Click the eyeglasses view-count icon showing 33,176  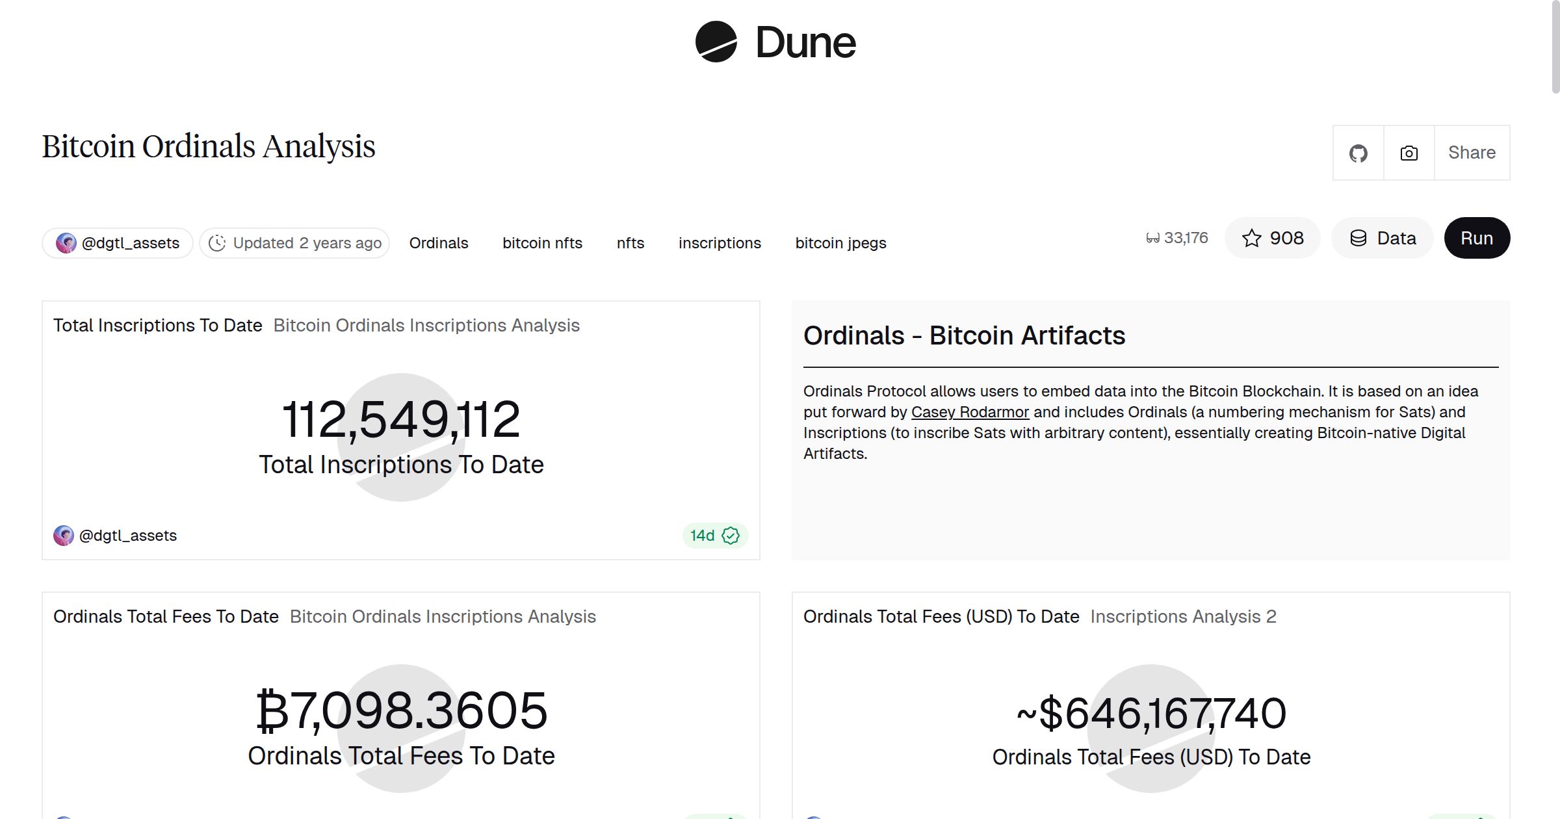click(x=1153, y=237)
